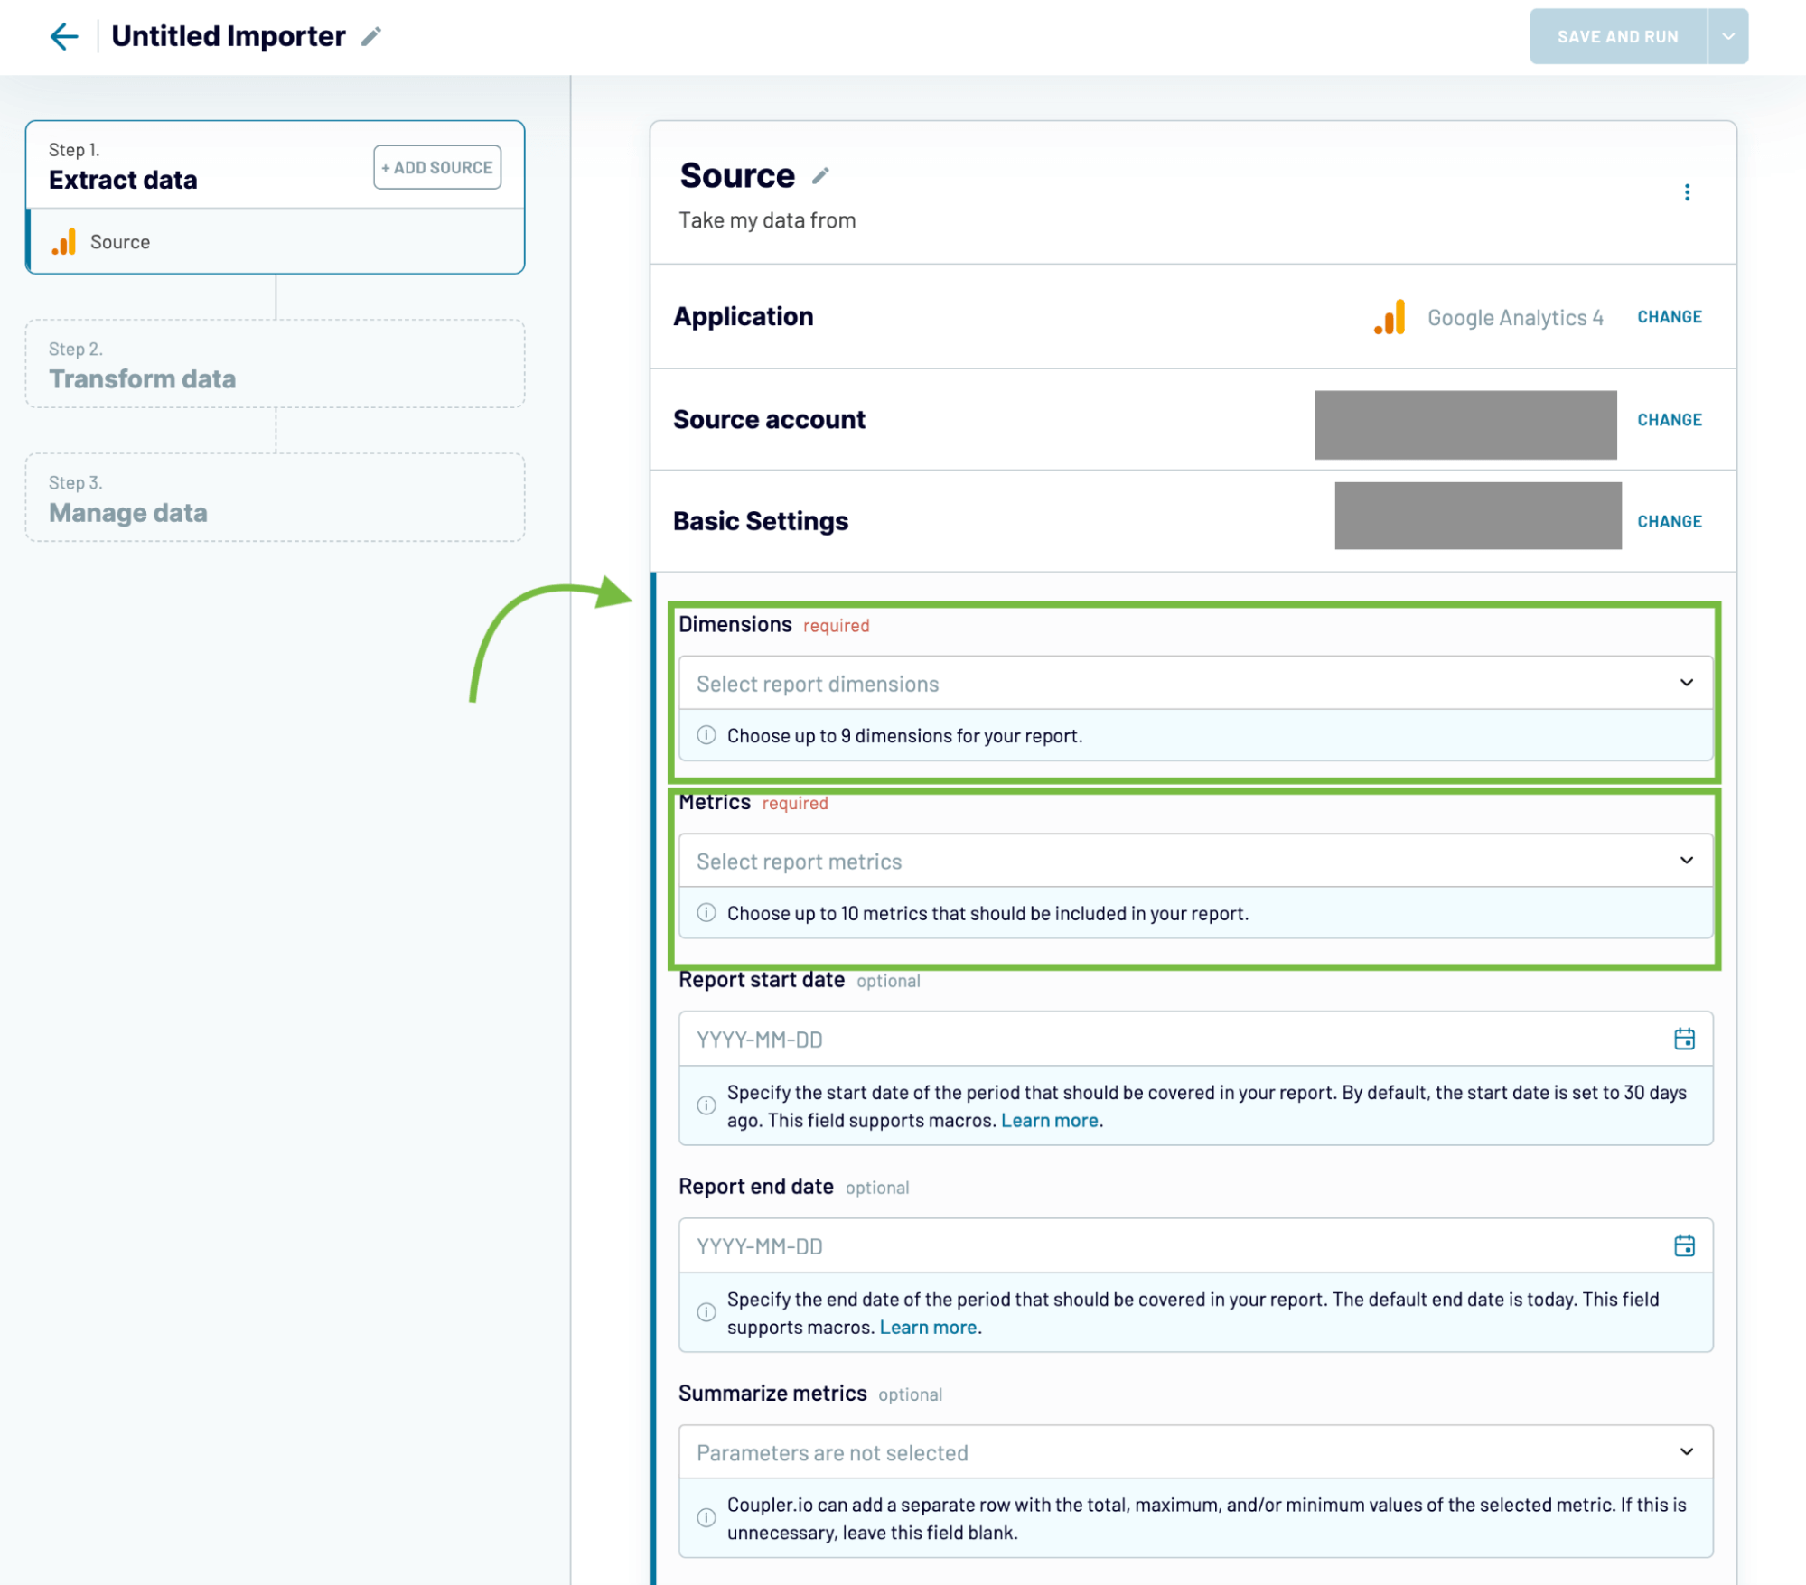The width and height of the screenshot is (1806, 1585).
Task: Click the pencil icon beside Source heading
Action: [x=820, y=177]
